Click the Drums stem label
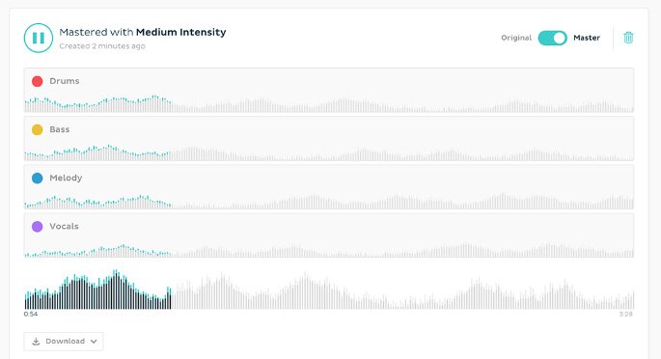 click(x=64, y=81)
